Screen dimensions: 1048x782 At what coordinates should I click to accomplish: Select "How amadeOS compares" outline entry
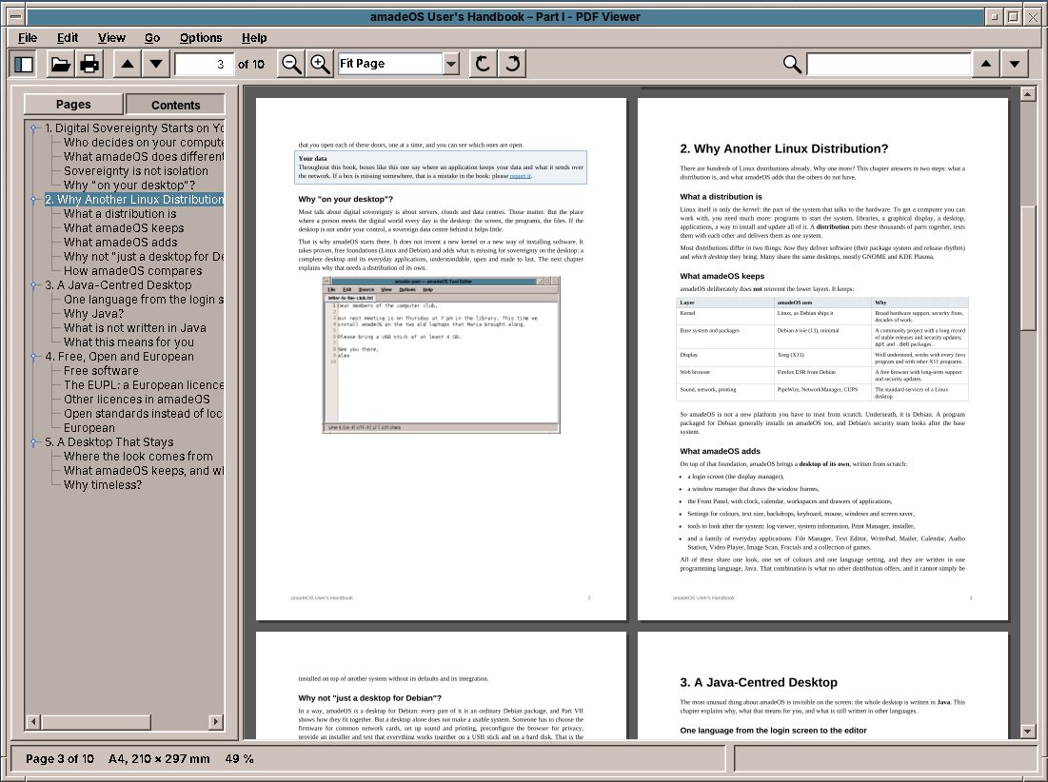tap(133, 270)
